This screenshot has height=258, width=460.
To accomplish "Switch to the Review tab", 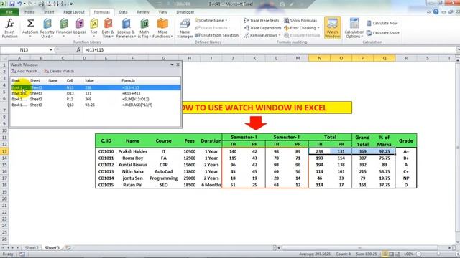I will [x=143, y=12].
